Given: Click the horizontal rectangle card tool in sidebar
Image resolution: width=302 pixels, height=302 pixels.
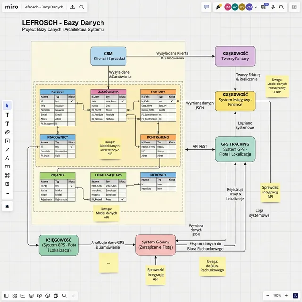Looking at the screenshot, I should 8,167.
